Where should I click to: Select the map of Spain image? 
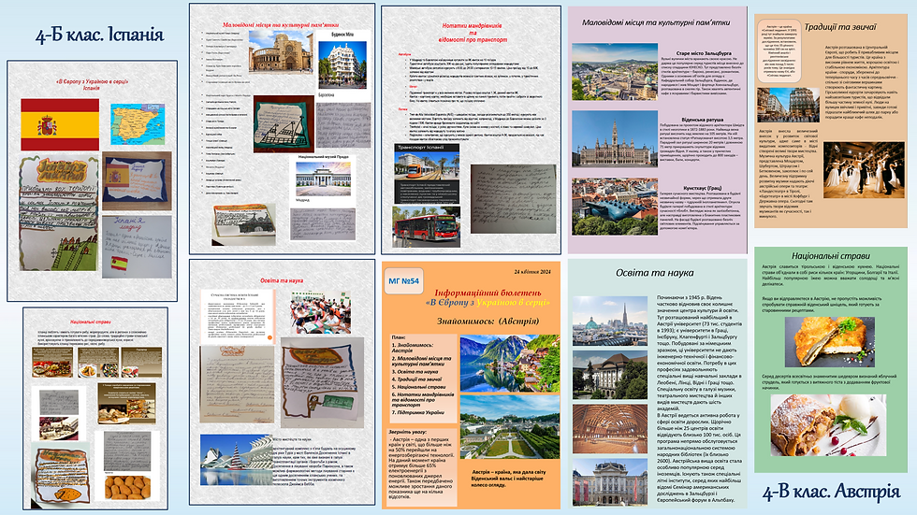pos(138,124)
